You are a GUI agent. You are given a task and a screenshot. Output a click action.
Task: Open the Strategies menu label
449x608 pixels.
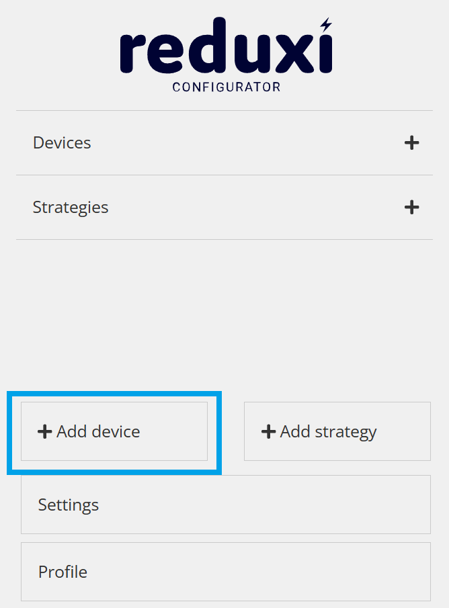71,208
